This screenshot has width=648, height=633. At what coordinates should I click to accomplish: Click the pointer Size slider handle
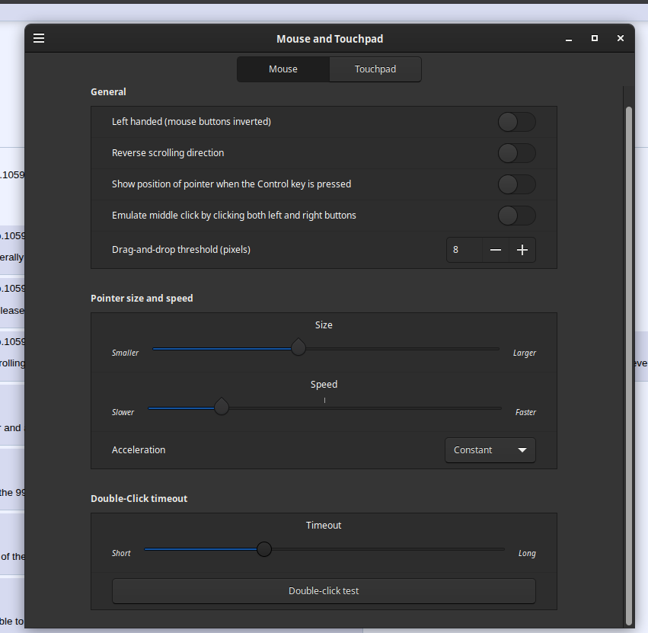298,347
